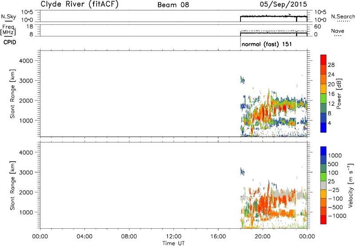
Task: Select the 'CPID' row label
Action: (x=10, y=42)
